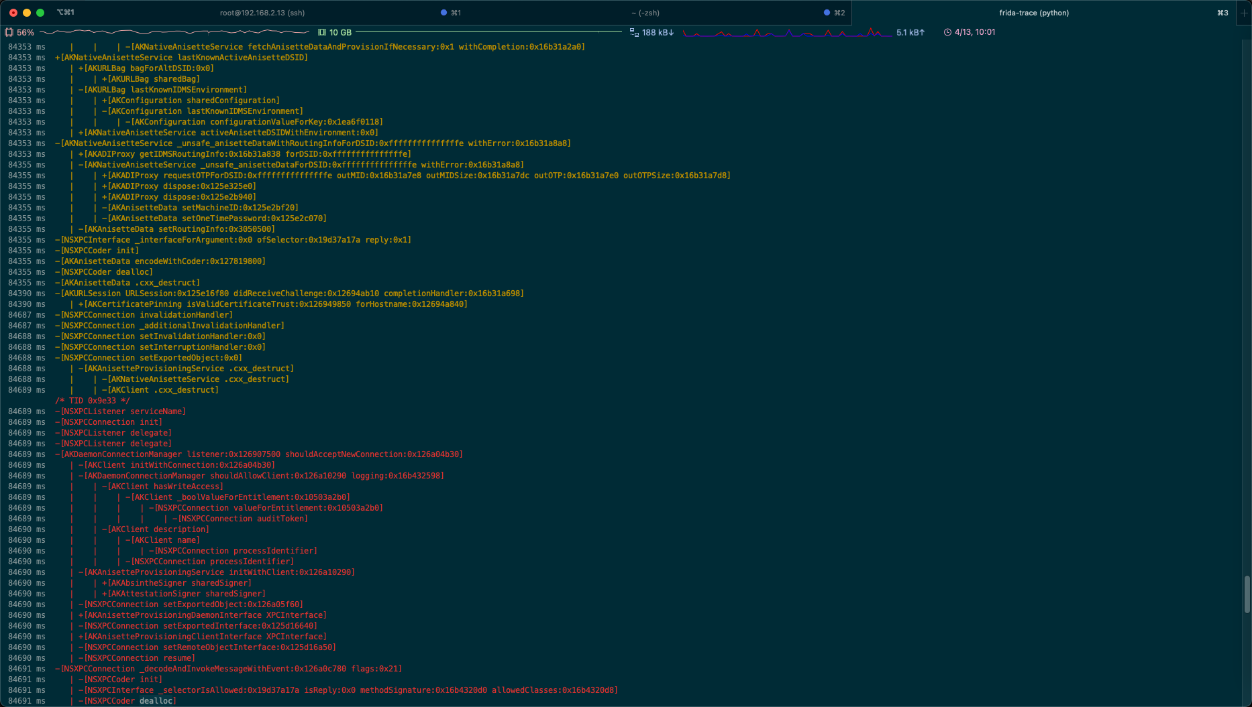The height and width of the screenshot is (707, 1252).
Task: Click '-[AKNativeAnisetteService .cxx_destruct]' line
Action: tap(195, 379)
